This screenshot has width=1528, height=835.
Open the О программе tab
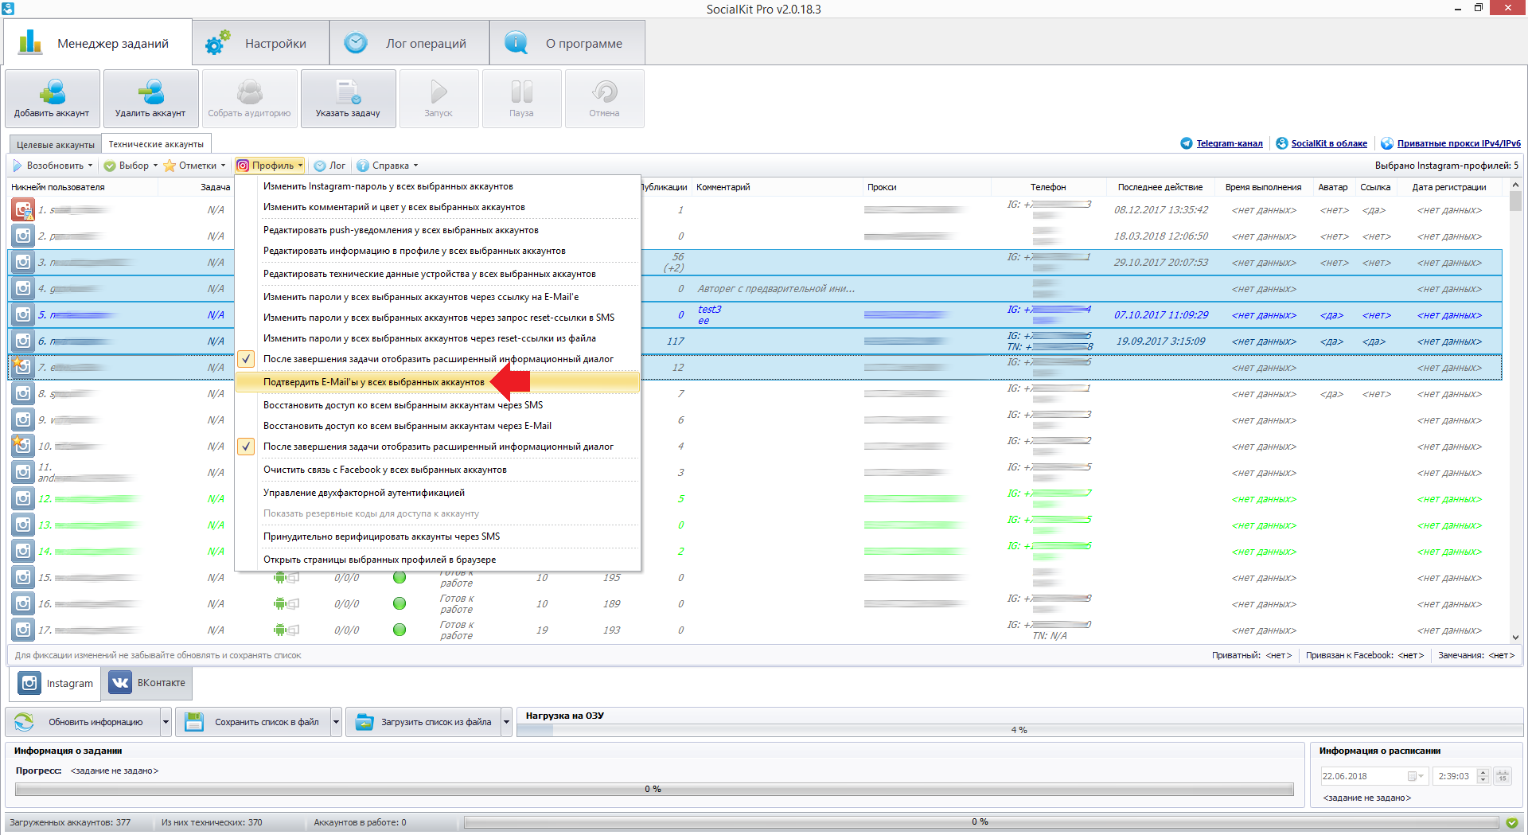click(x=567, y=43)
